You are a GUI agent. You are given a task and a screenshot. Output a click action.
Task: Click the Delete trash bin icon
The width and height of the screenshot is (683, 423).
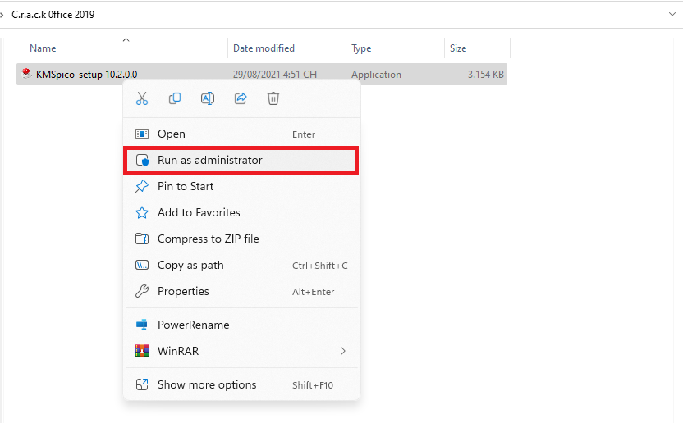click(x=273, y=98)
